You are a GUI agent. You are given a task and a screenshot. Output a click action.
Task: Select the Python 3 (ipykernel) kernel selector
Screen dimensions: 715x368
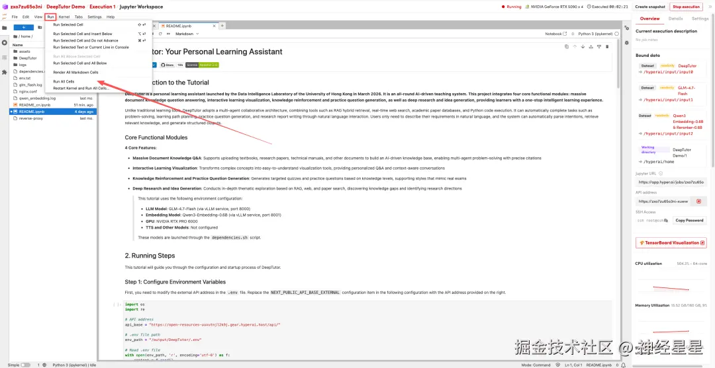tap(596, 34)
